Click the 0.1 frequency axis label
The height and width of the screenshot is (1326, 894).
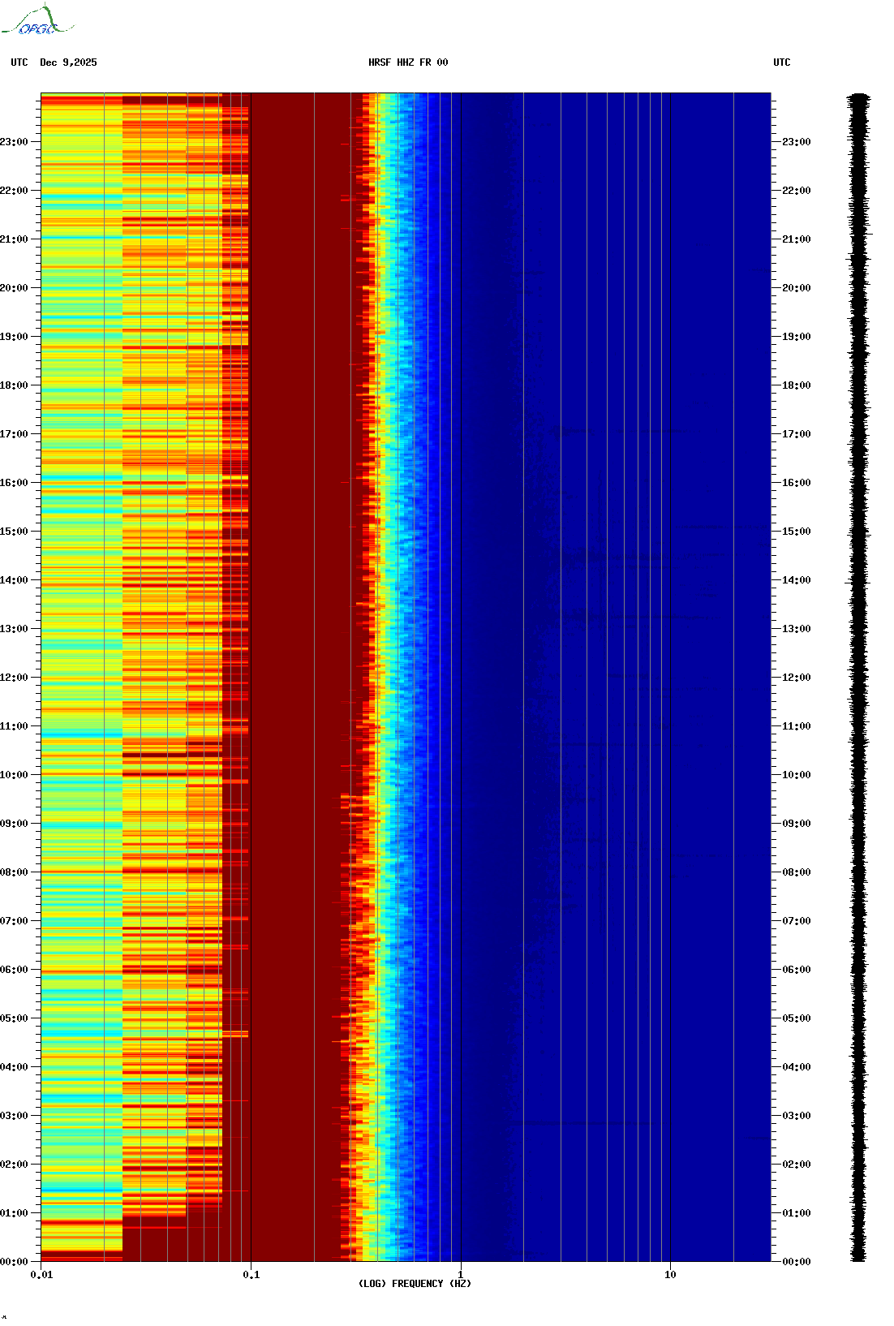(251, 1275)
